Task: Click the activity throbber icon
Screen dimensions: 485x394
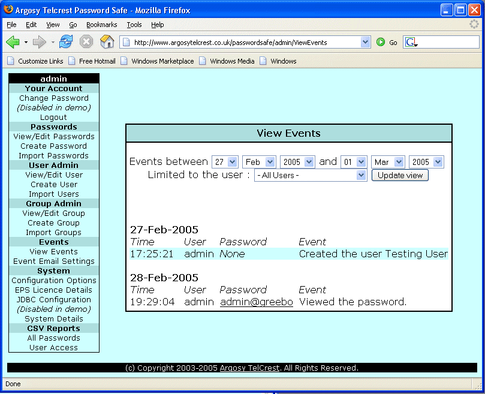Action: click(474, 24)
